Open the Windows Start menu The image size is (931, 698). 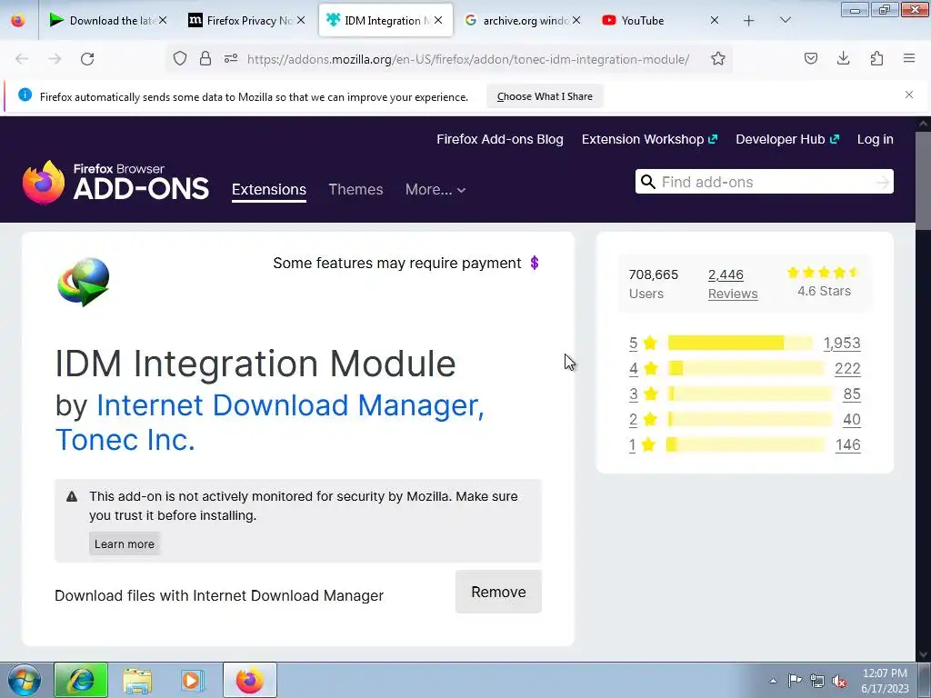24,680
